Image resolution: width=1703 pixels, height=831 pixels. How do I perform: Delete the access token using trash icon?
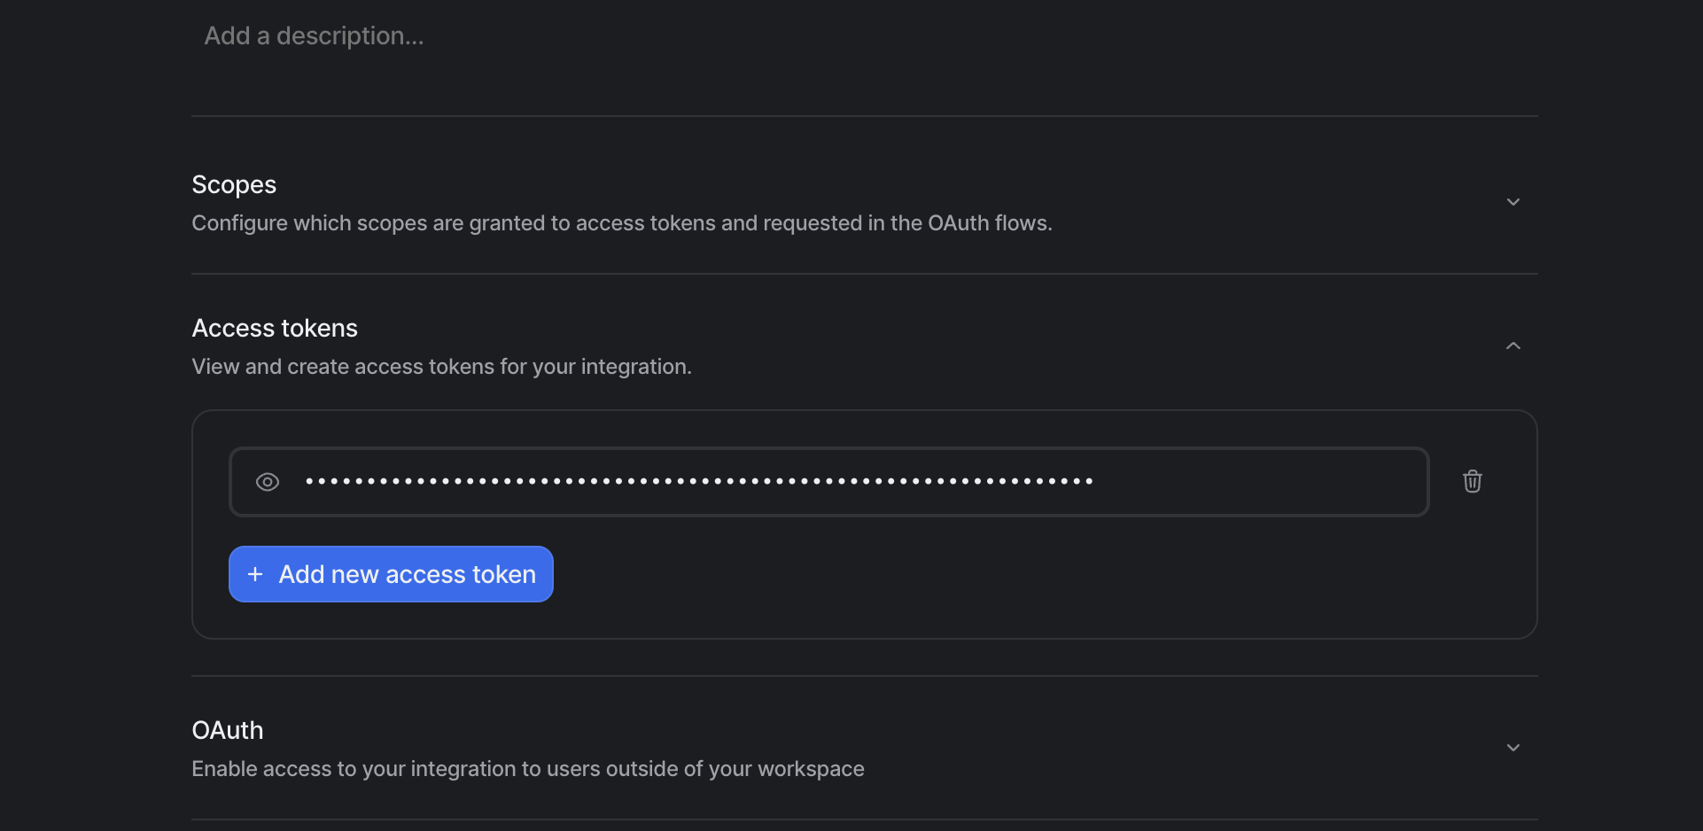coord(1472,481)
